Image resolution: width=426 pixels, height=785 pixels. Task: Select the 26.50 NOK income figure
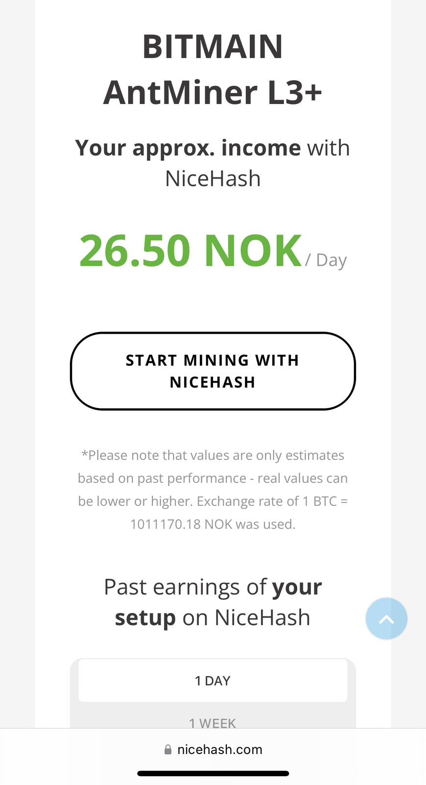click(x=190, y=251)
